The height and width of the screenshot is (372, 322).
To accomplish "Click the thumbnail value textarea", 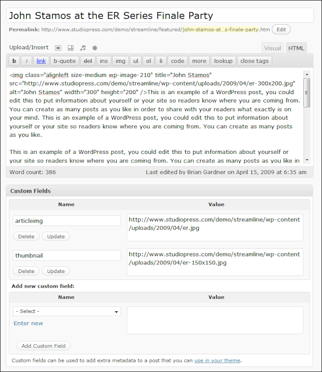I will [215, 262].
